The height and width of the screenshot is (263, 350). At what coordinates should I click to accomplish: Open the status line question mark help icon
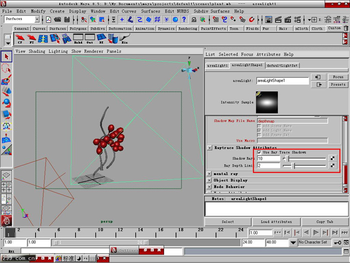[x=184, y=20]
